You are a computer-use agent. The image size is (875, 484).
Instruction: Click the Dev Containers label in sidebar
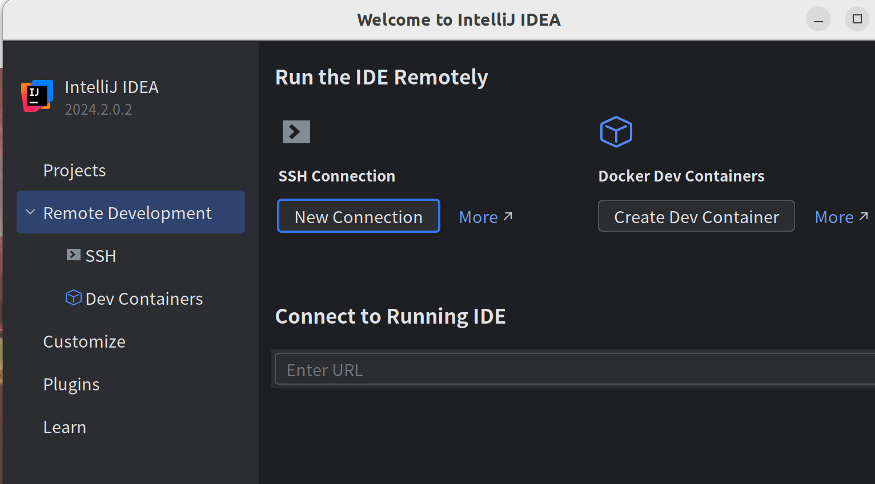pyautogui.click(x=144, y=299)
